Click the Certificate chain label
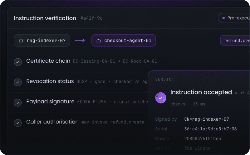Image resolution: width=250 pixels, height=155 pixels. point(48,61)
